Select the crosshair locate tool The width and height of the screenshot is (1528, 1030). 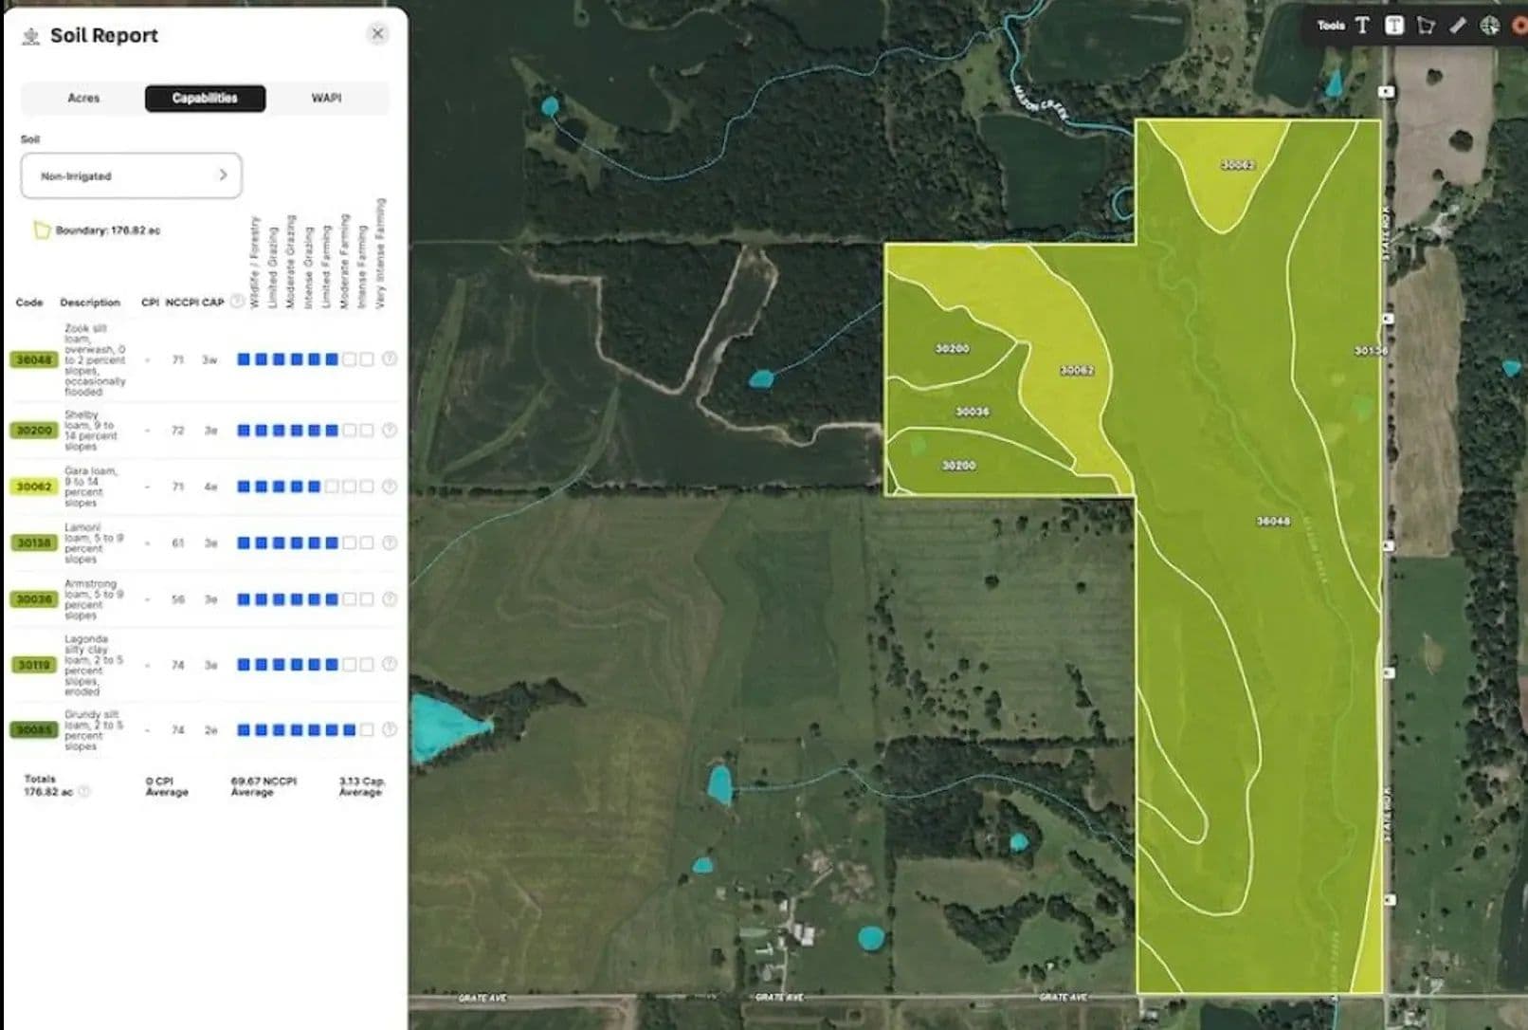tap(1489, 26)
